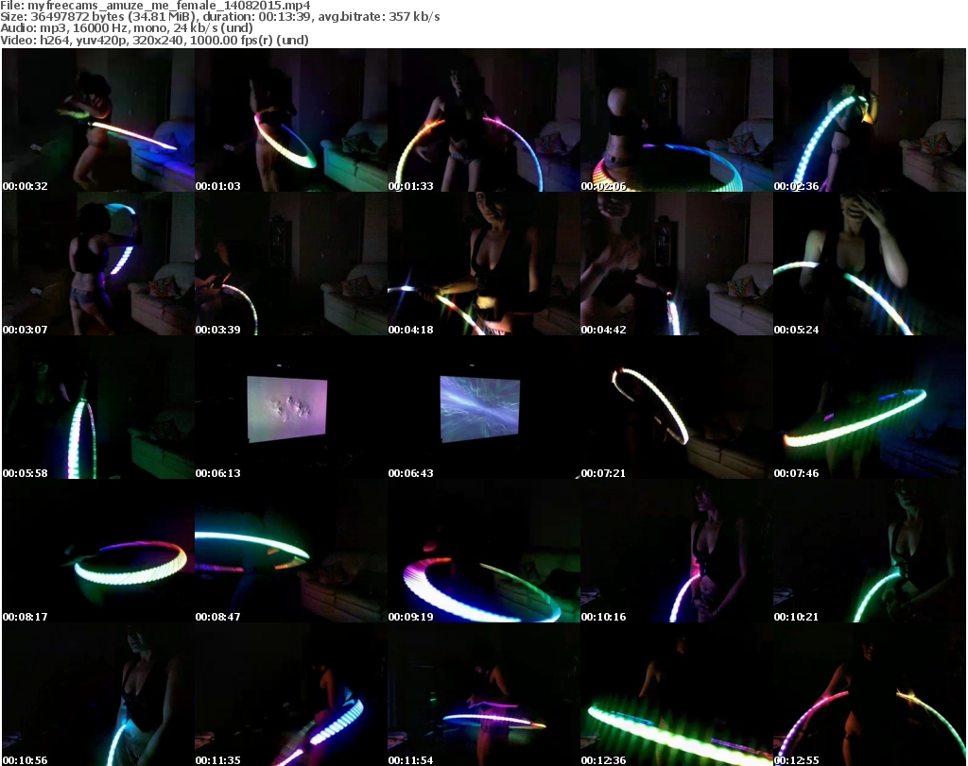
Task: Choose the frame timestamped 00:02:36
Action: tap(870, 120)
